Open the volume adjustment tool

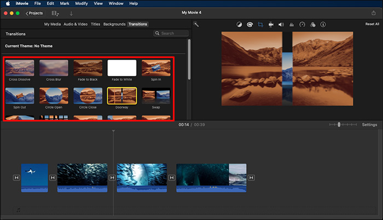(281, 25)
